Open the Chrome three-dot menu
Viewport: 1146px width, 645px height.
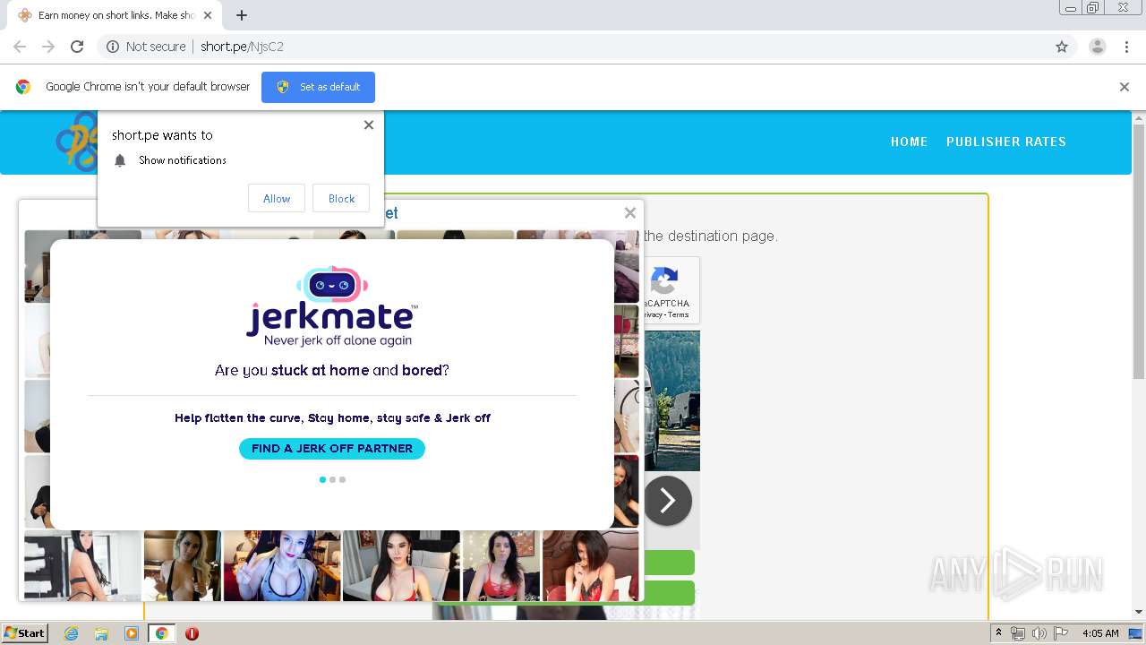point(1127,47)
